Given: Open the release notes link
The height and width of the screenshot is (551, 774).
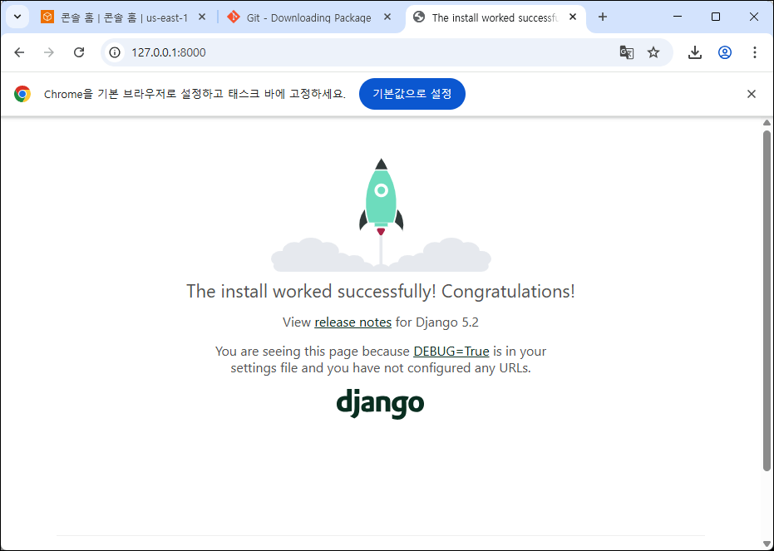Looking at the screenshot, I should 353,322.
